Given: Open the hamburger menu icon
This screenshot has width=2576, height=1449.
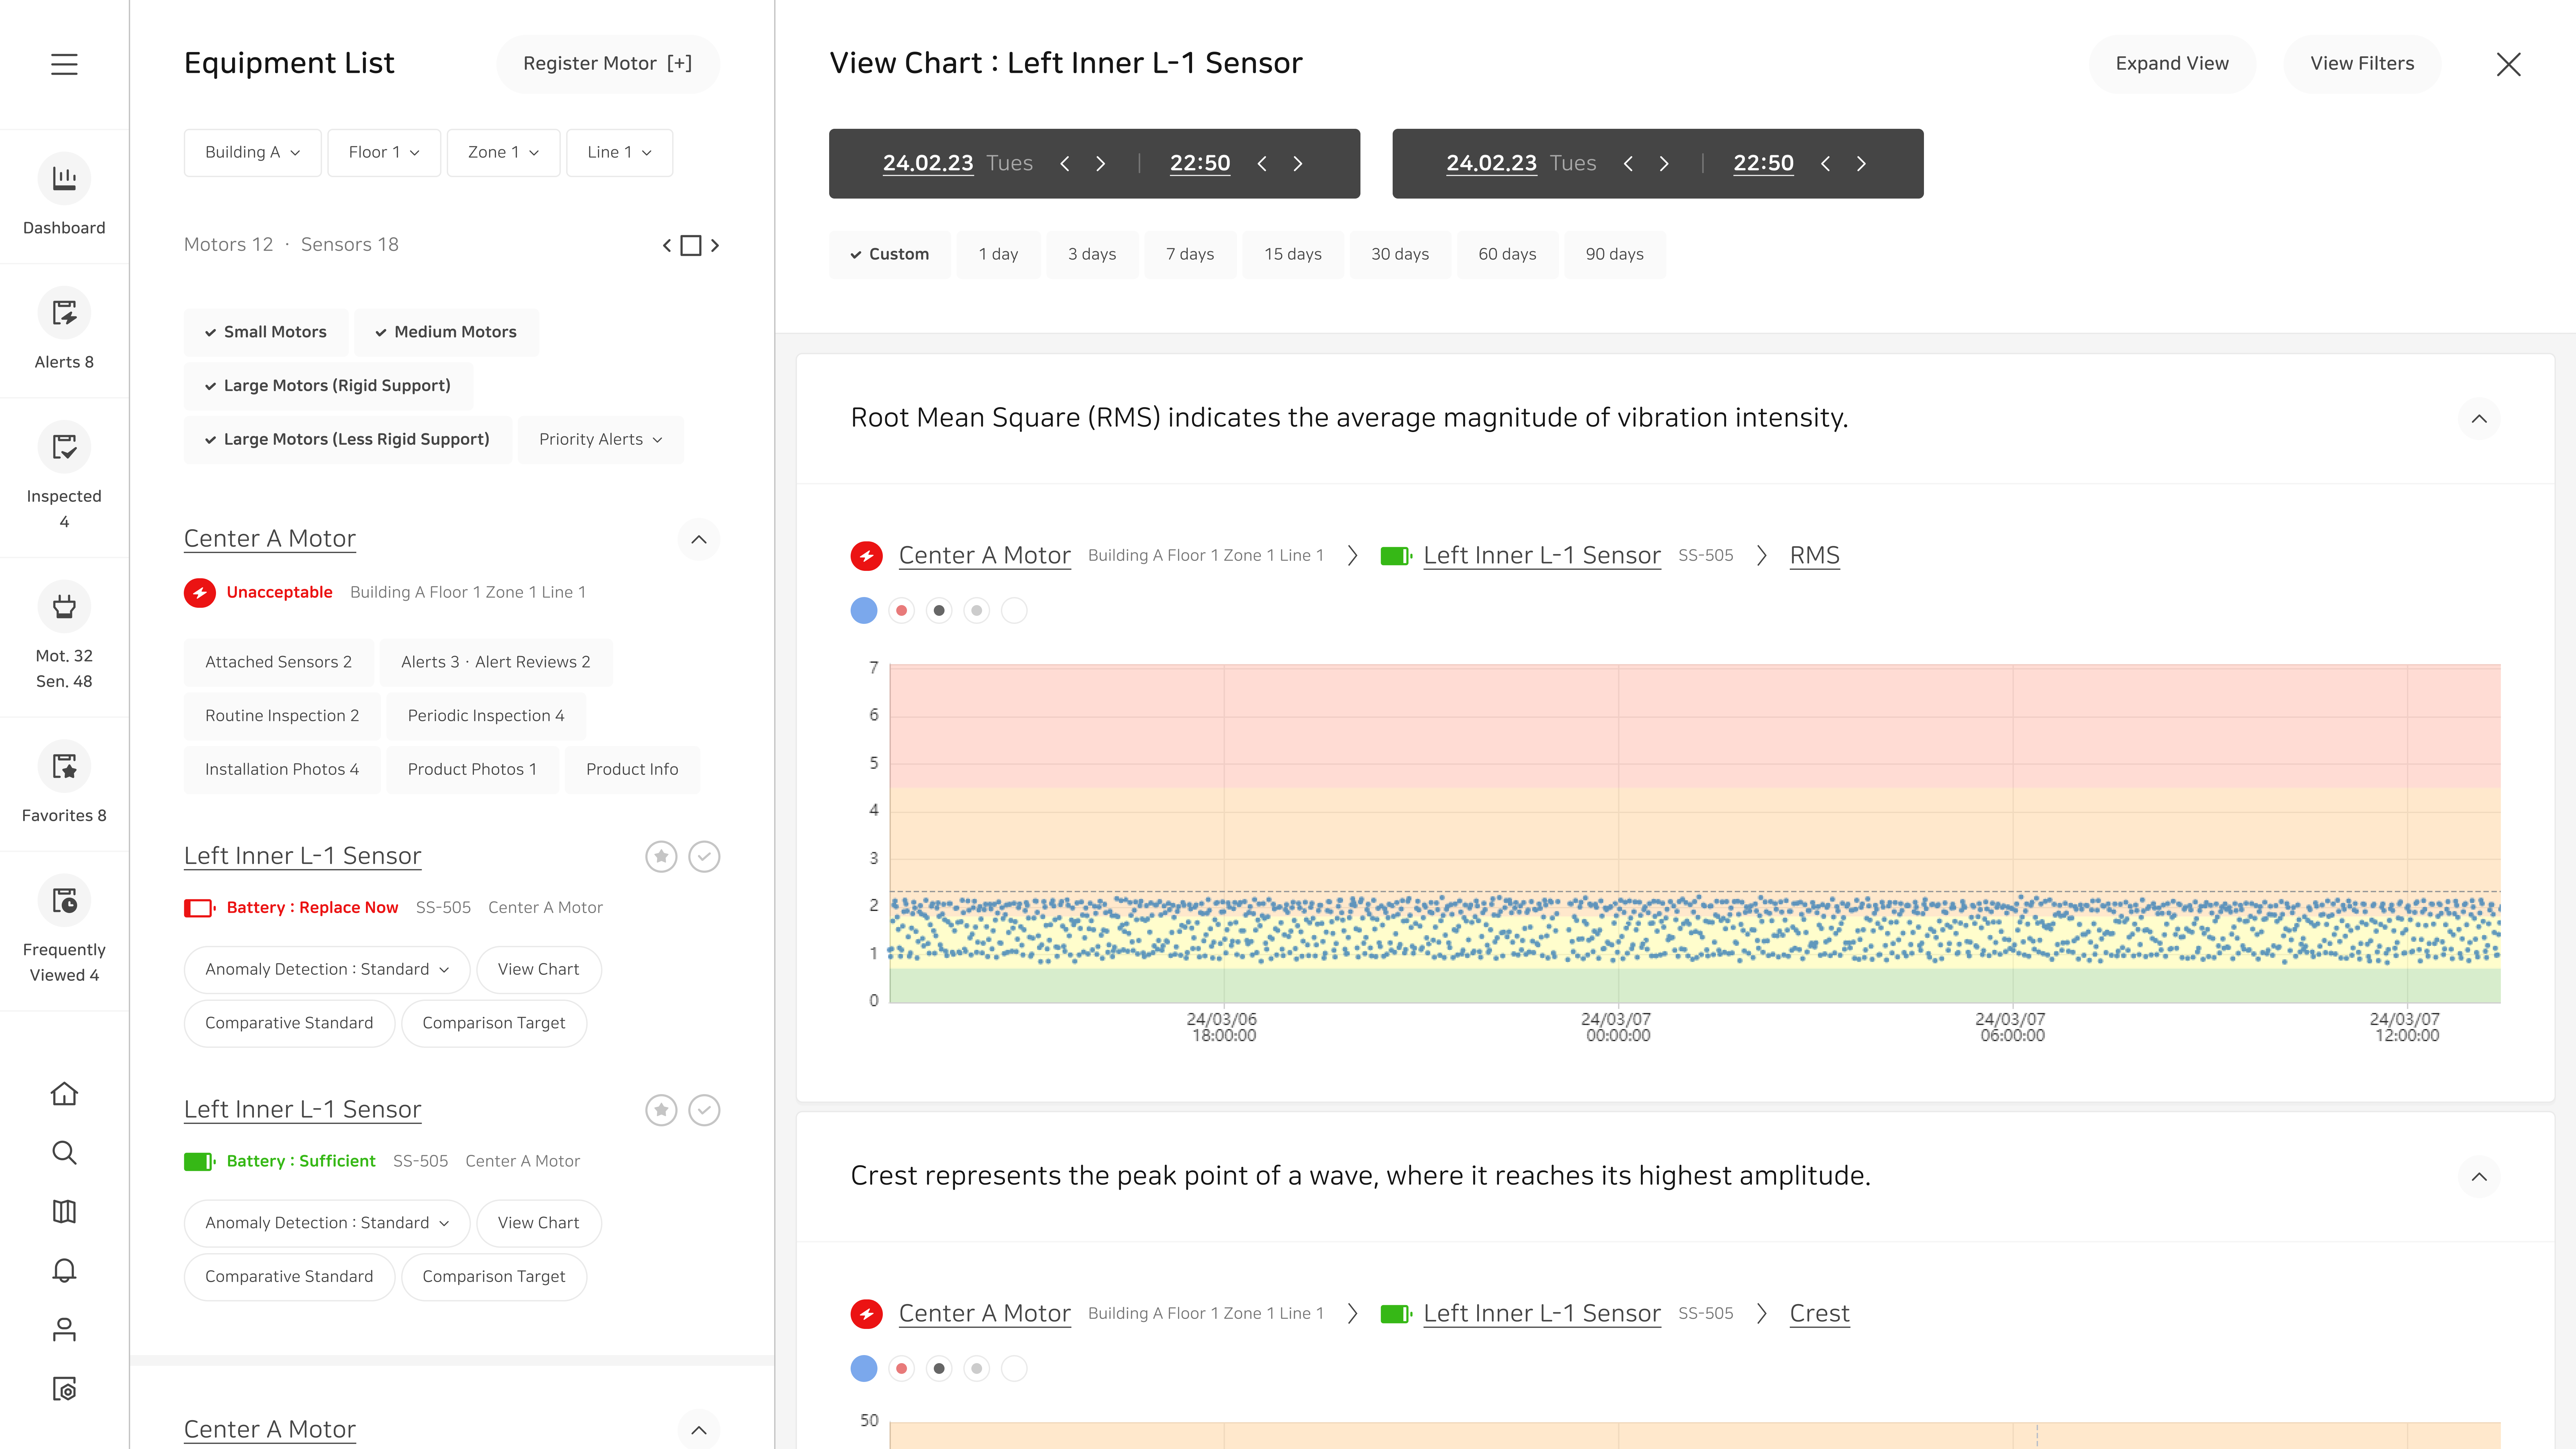Looking at the screenshot, I should (x=64, y=64).
